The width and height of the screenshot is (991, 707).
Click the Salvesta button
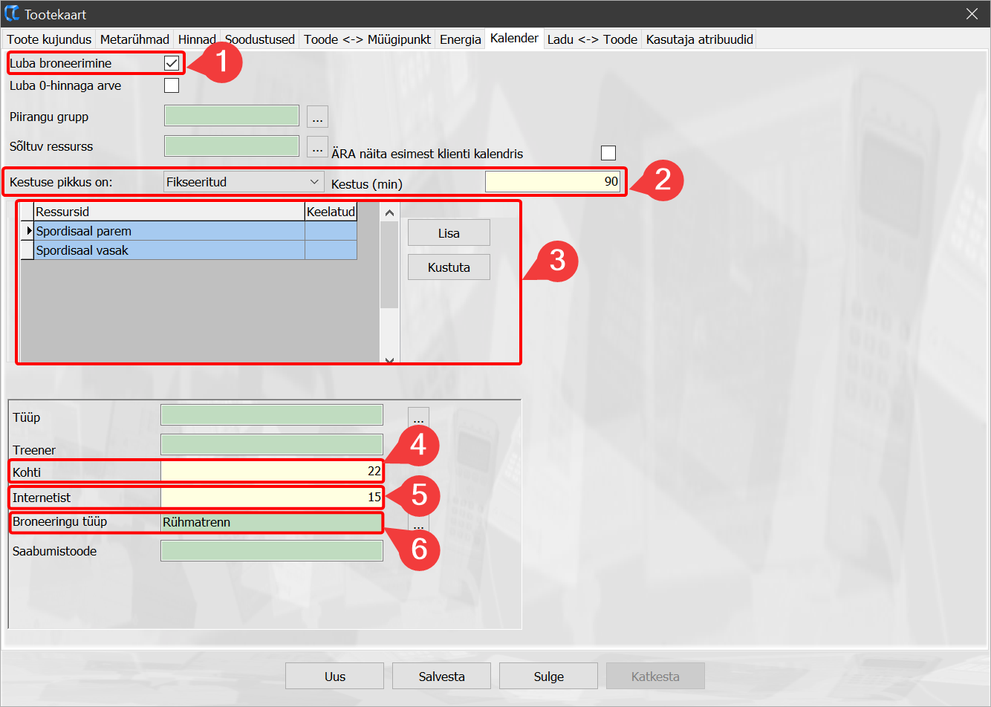point(441,677)
